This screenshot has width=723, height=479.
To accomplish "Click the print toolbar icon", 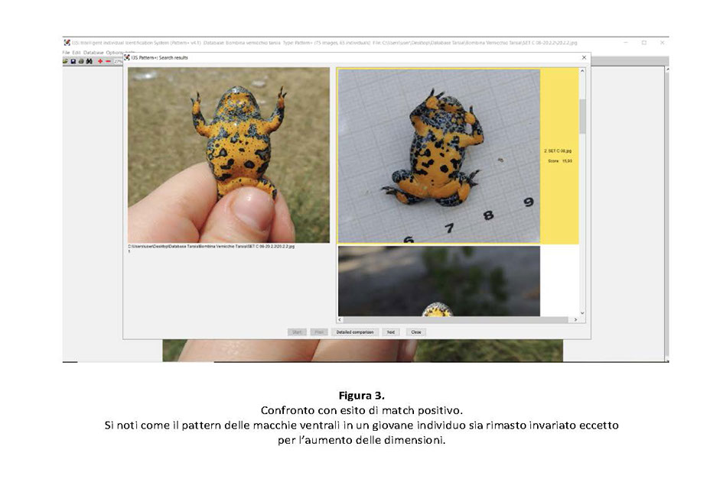I will pyautogui.click(x=80, y=60).
